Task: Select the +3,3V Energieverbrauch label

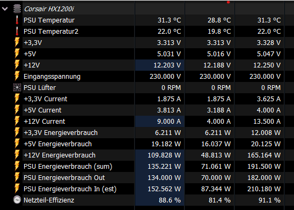Action: pos(61,133)
